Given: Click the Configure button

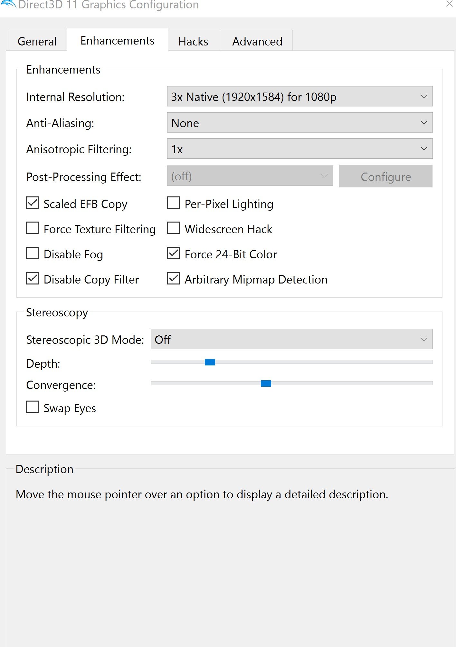Looking at the screenshot, I should click(x=386, y=176).
